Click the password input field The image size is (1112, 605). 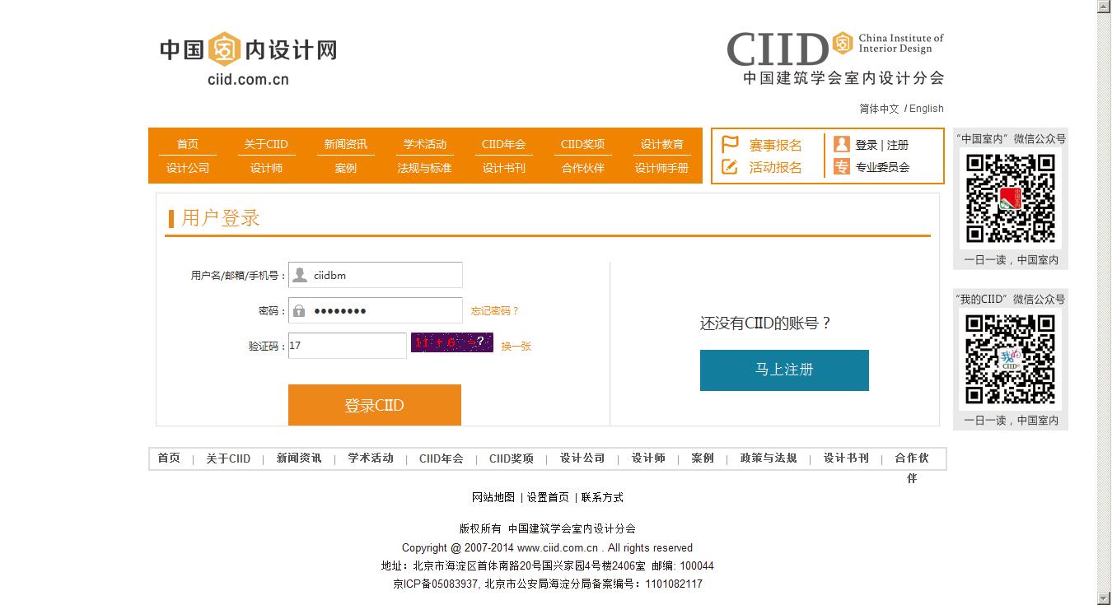pos(376,310)
